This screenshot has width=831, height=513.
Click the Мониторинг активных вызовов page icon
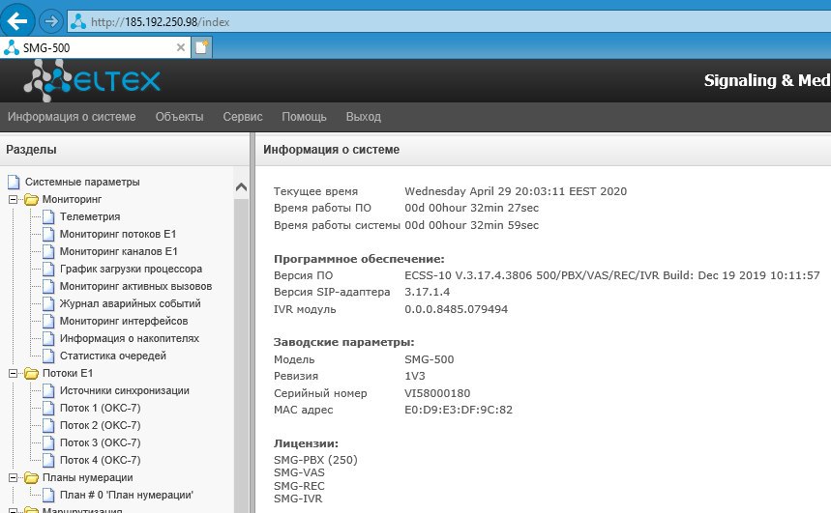48,286
